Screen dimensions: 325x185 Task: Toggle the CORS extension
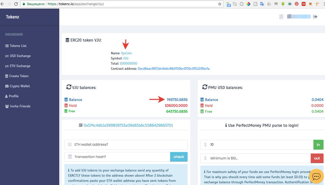coord(304,4)
